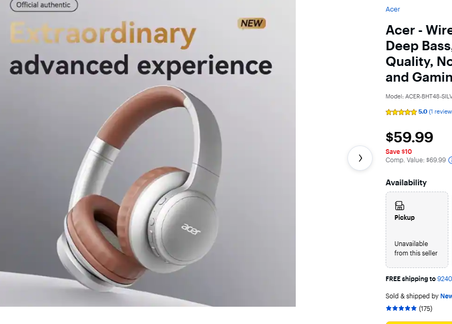Open the Acer brand link

(x=392, y=9)
